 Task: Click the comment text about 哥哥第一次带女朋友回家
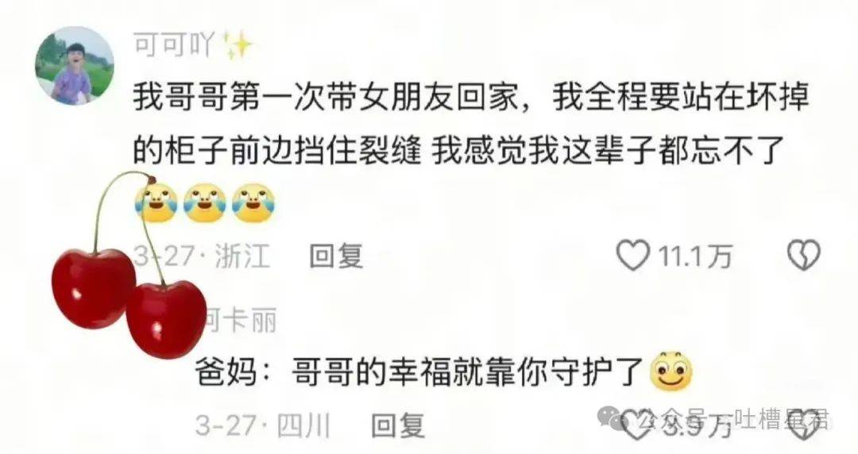pos(470,125)
